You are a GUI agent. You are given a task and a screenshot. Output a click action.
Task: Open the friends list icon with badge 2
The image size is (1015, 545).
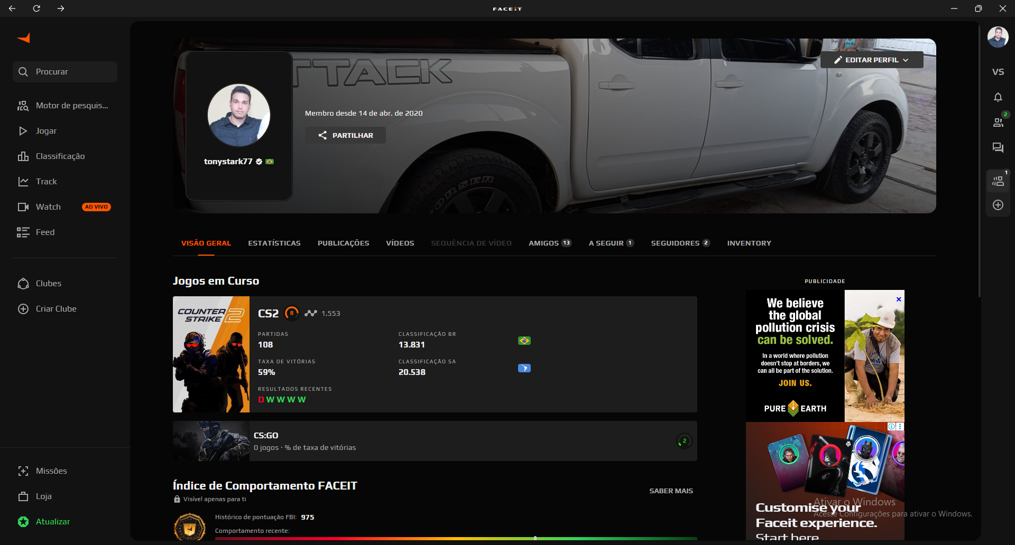[x=998, y=123]
